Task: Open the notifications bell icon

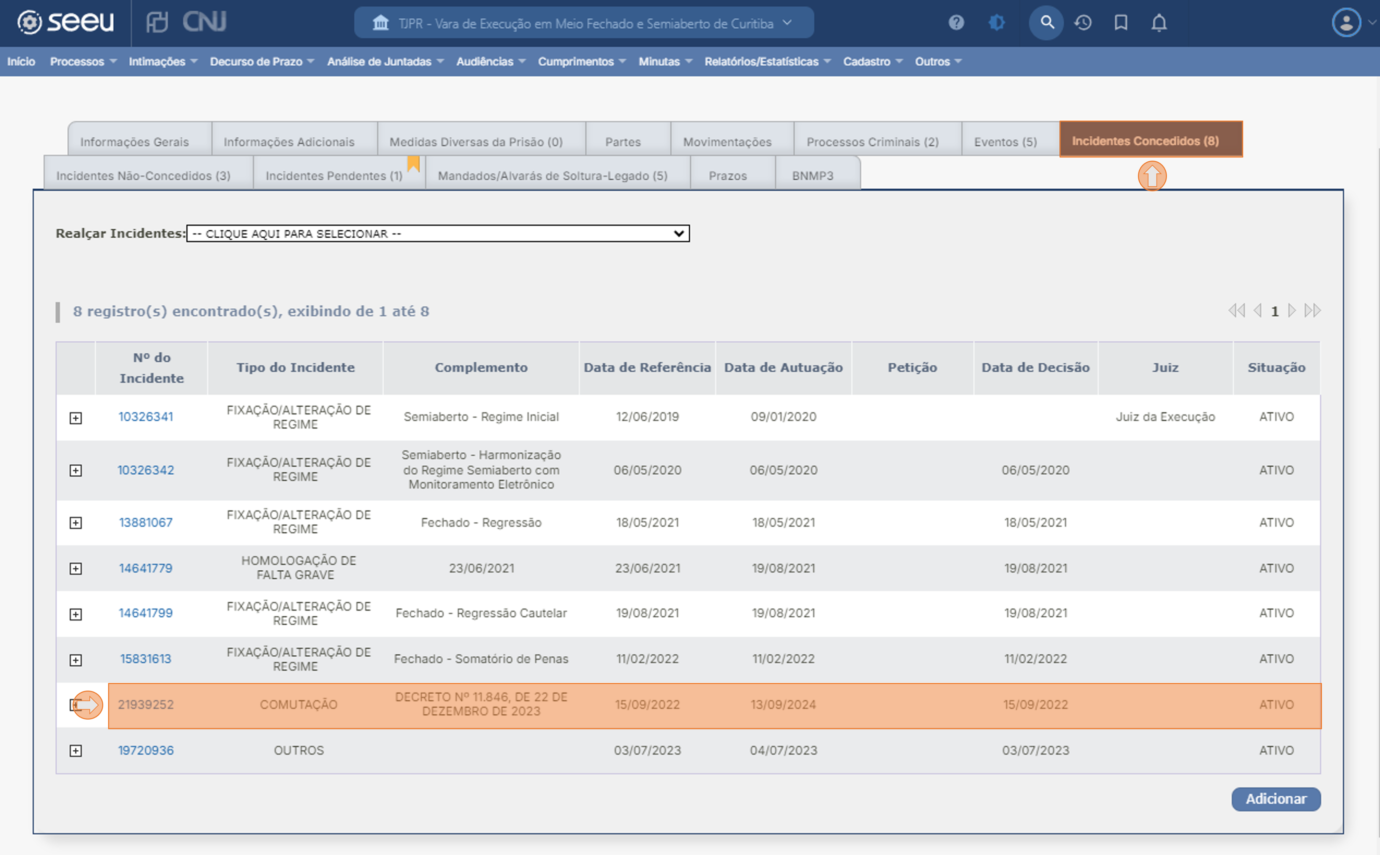Action: [x=1159, y=22]
